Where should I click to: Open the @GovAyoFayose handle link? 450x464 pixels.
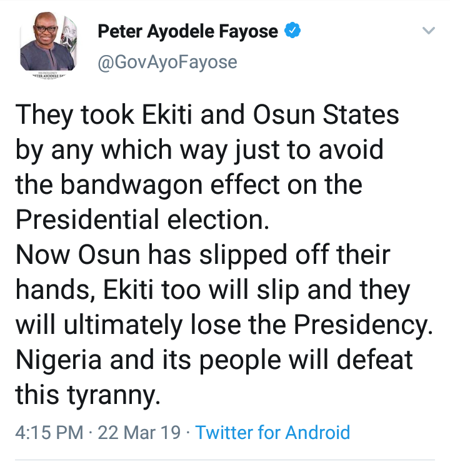(167, 62)
